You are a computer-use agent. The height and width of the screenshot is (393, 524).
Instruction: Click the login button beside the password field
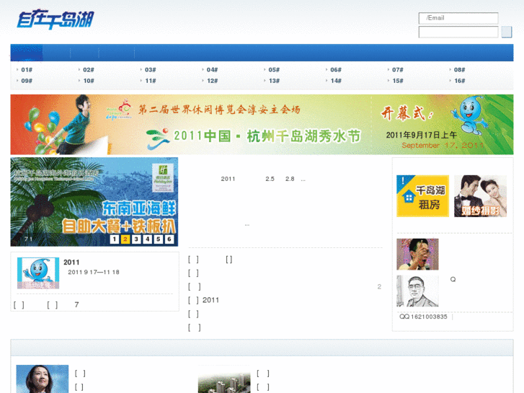pyautogui.click(x=507, y=32)
